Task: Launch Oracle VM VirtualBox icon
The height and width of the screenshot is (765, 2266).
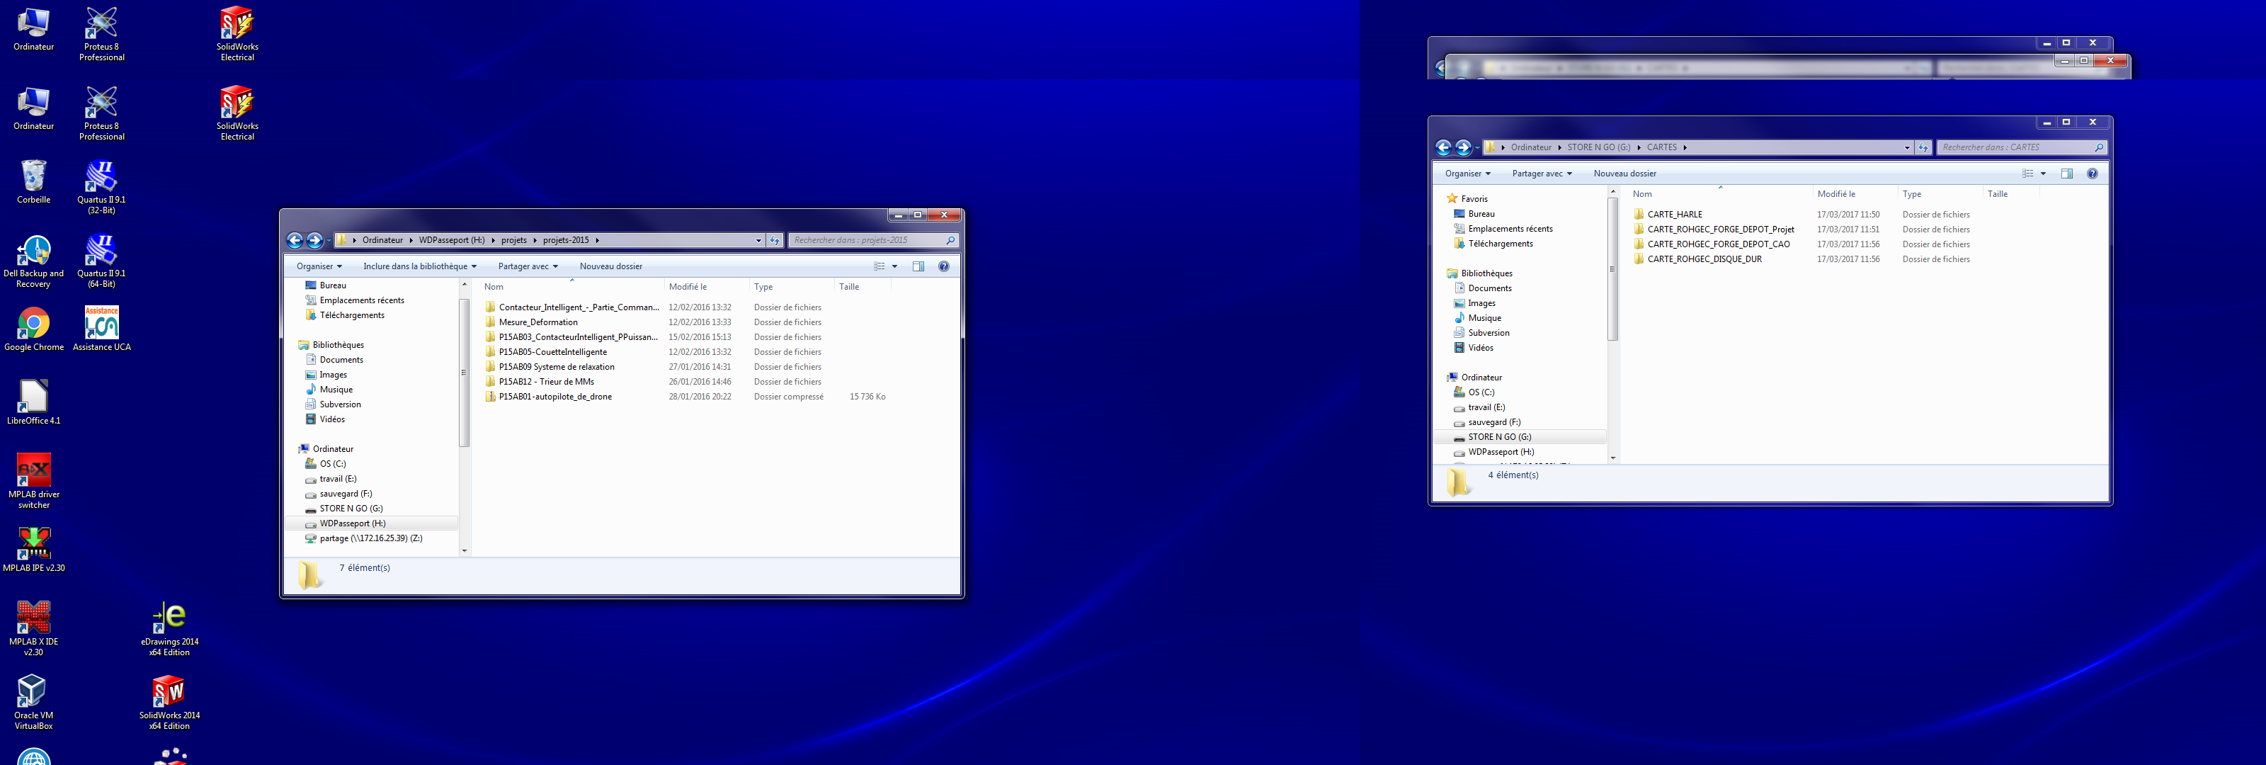Action: (x=33, y=702)
